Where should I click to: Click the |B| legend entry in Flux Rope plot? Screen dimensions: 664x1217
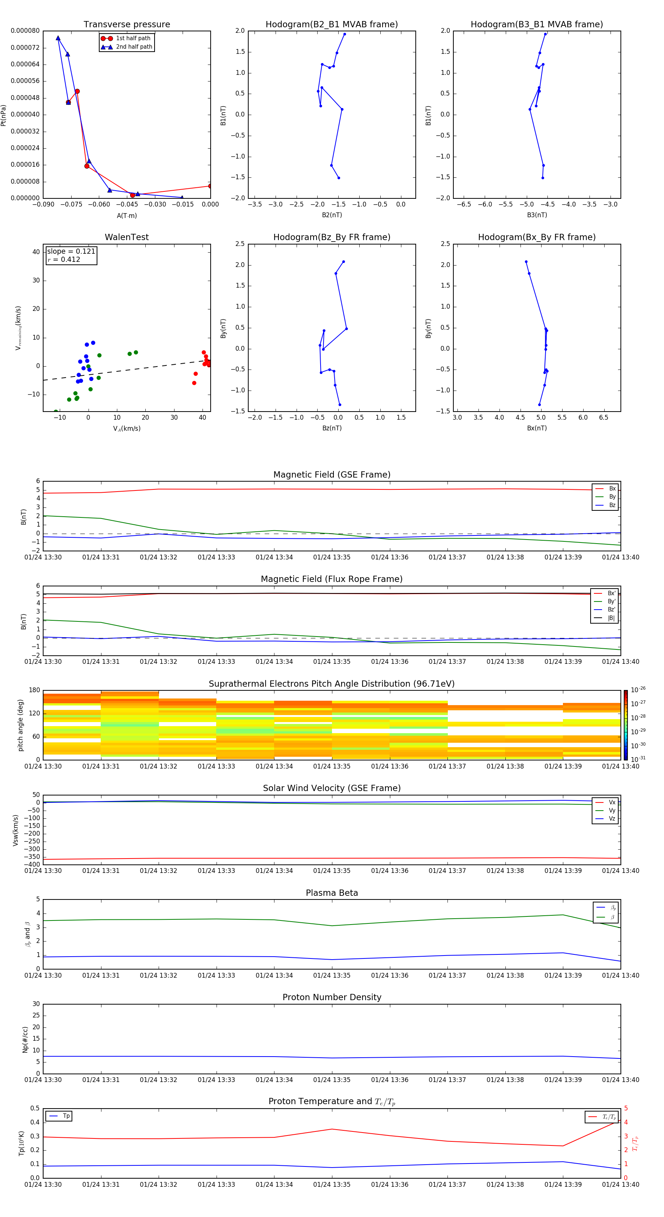[605, 618]
